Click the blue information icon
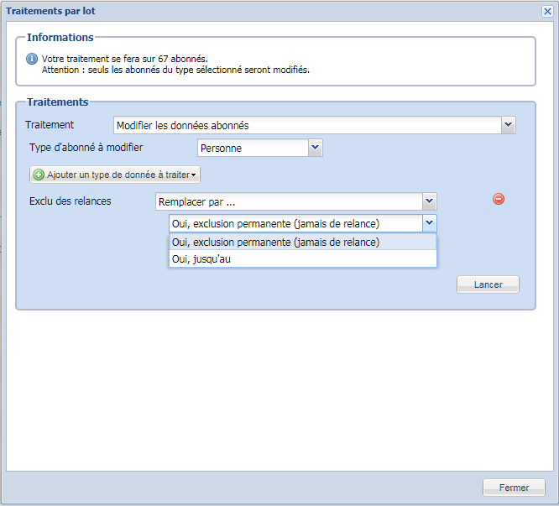This screenshot has width=559, height=506. coord(32,59)
